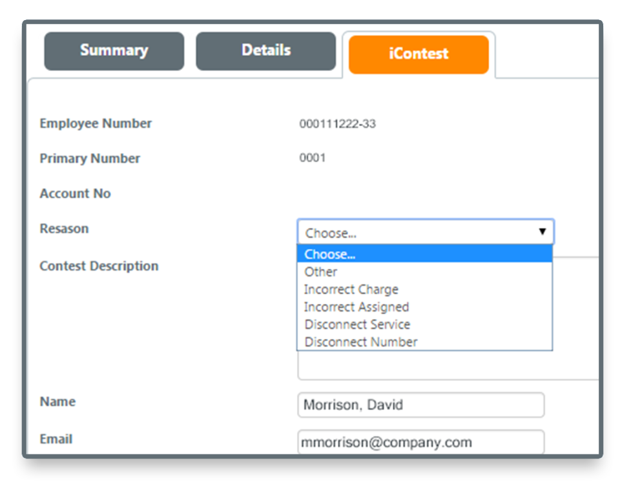Image resolution: width=620 pixels, height=492 pixels.
Task: Click primary number value 0001
Action: [313, 158]
